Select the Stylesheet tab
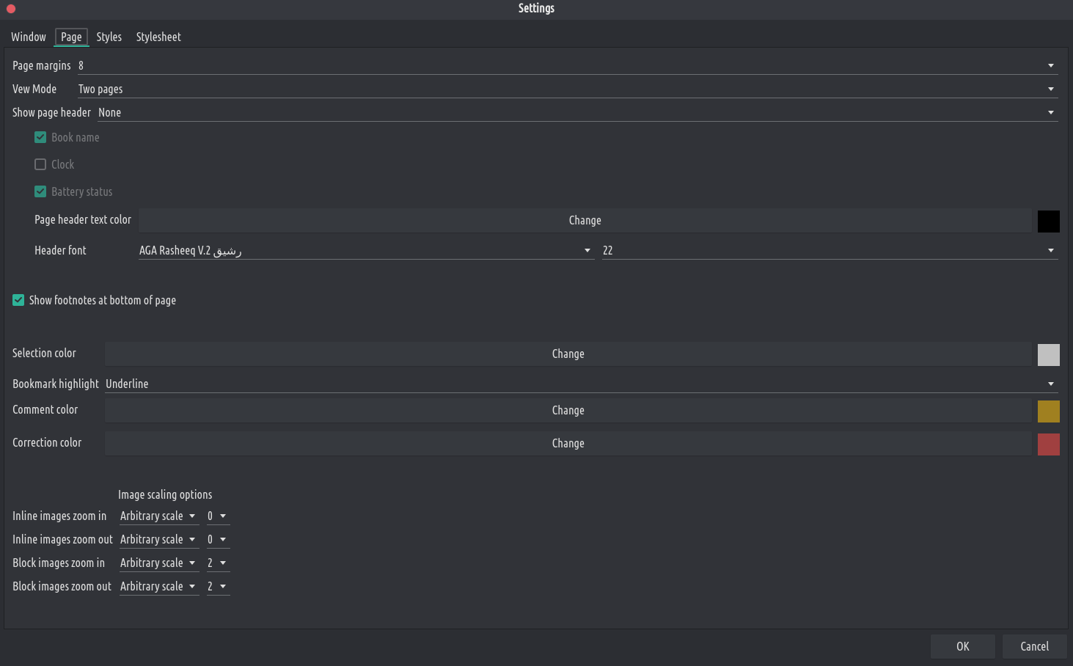 coord(158,37)
